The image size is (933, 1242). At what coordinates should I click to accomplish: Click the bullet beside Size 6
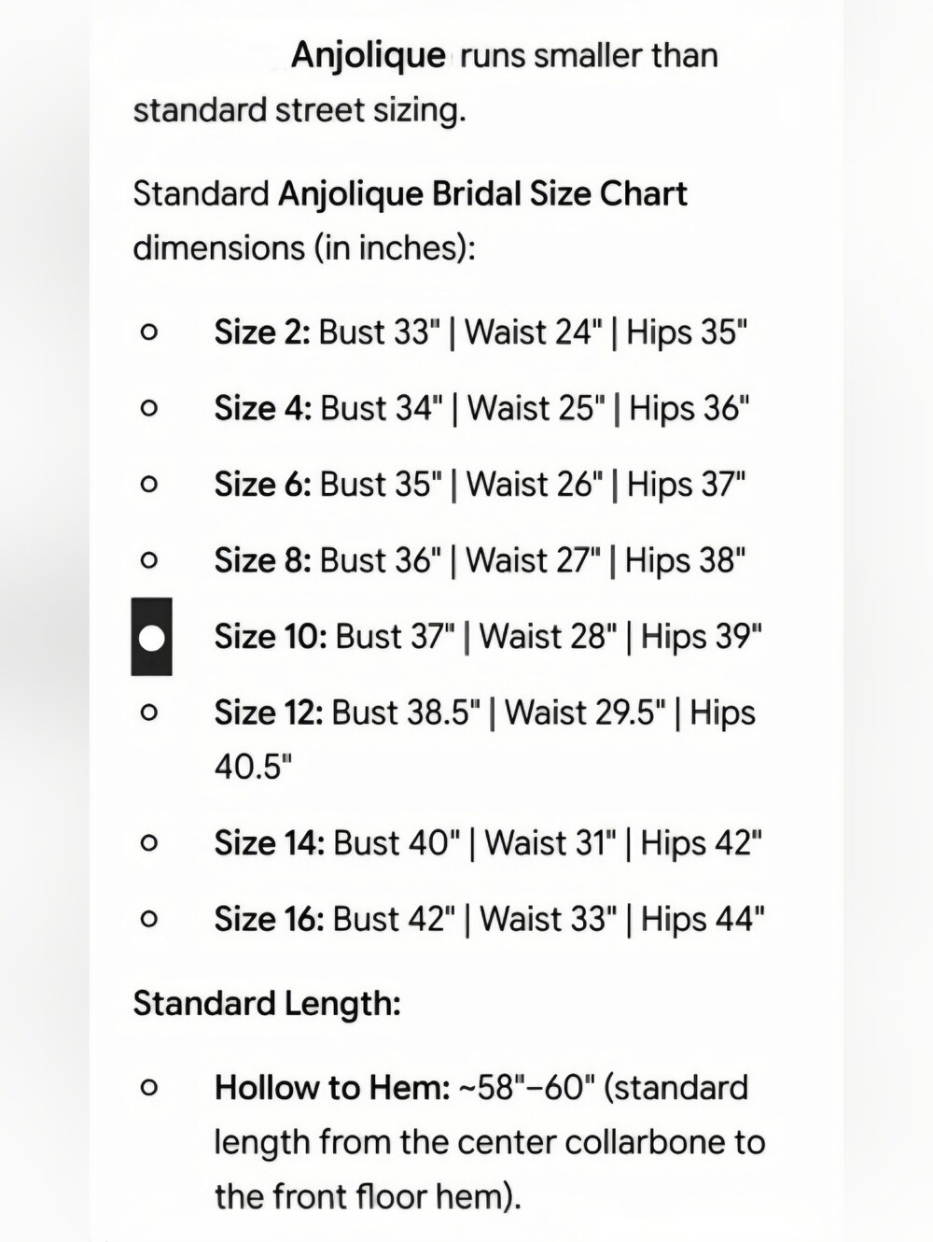(148, 484)
